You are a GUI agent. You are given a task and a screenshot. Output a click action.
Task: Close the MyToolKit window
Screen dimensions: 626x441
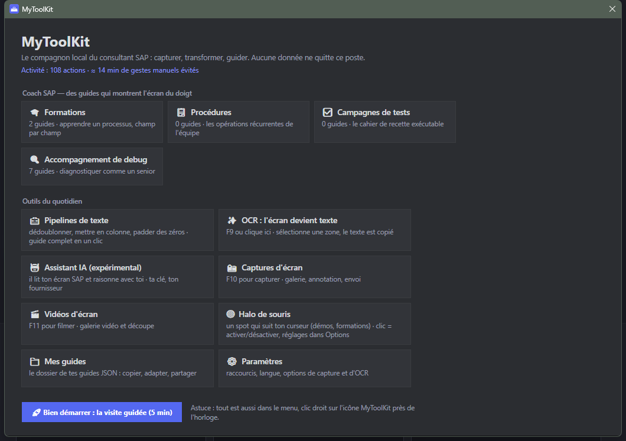click(612, 9)
